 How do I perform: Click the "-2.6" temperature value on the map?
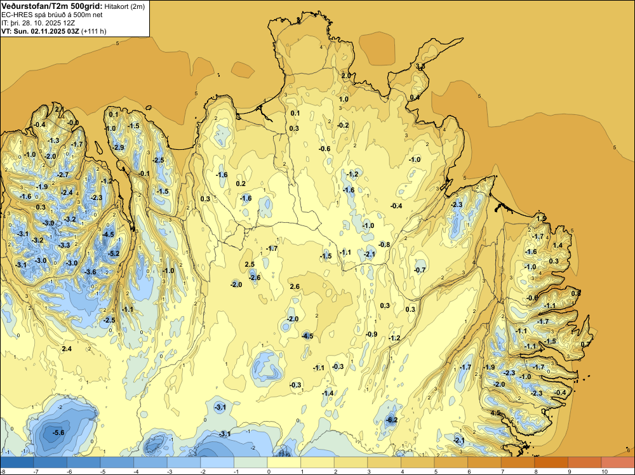(255, 278)
